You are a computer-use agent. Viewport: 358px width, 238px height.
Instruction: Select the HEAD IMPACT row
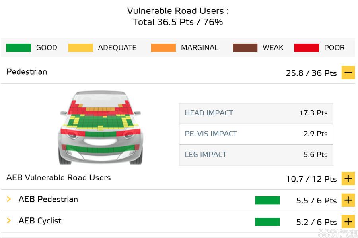(256, 113)
